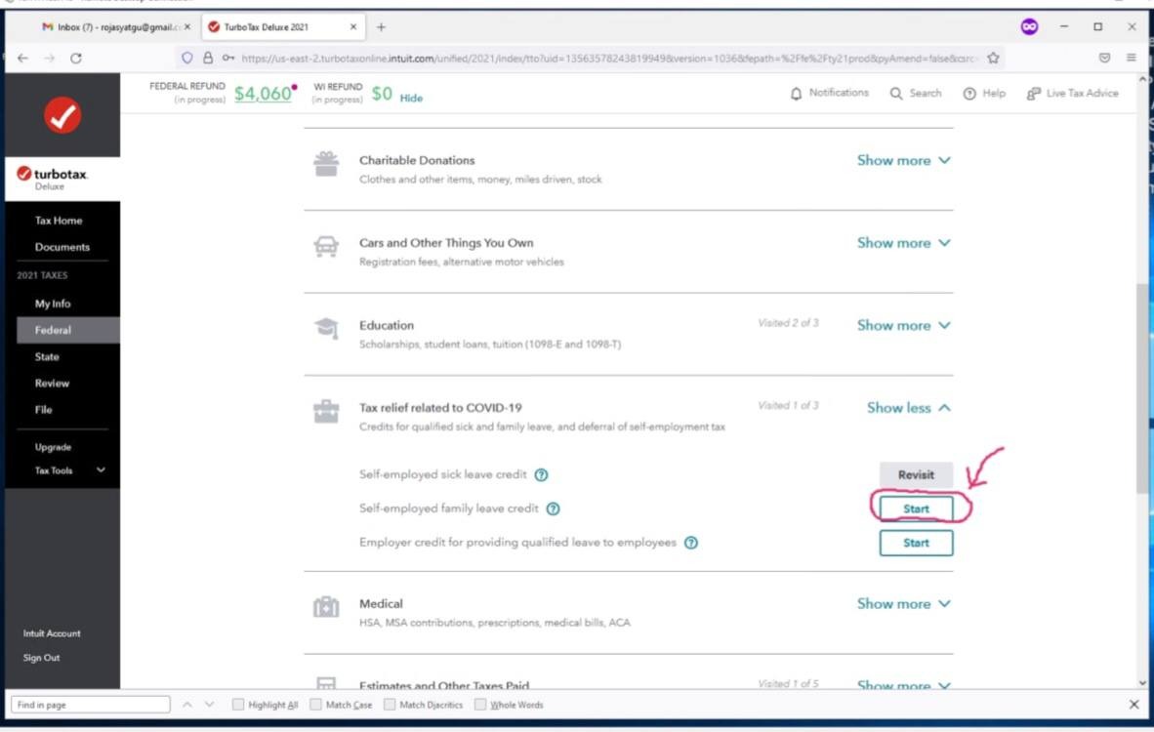This screenshot has height=732, width=1154.
Task: Open File in the sidebar
Action: tap(43, 410)
